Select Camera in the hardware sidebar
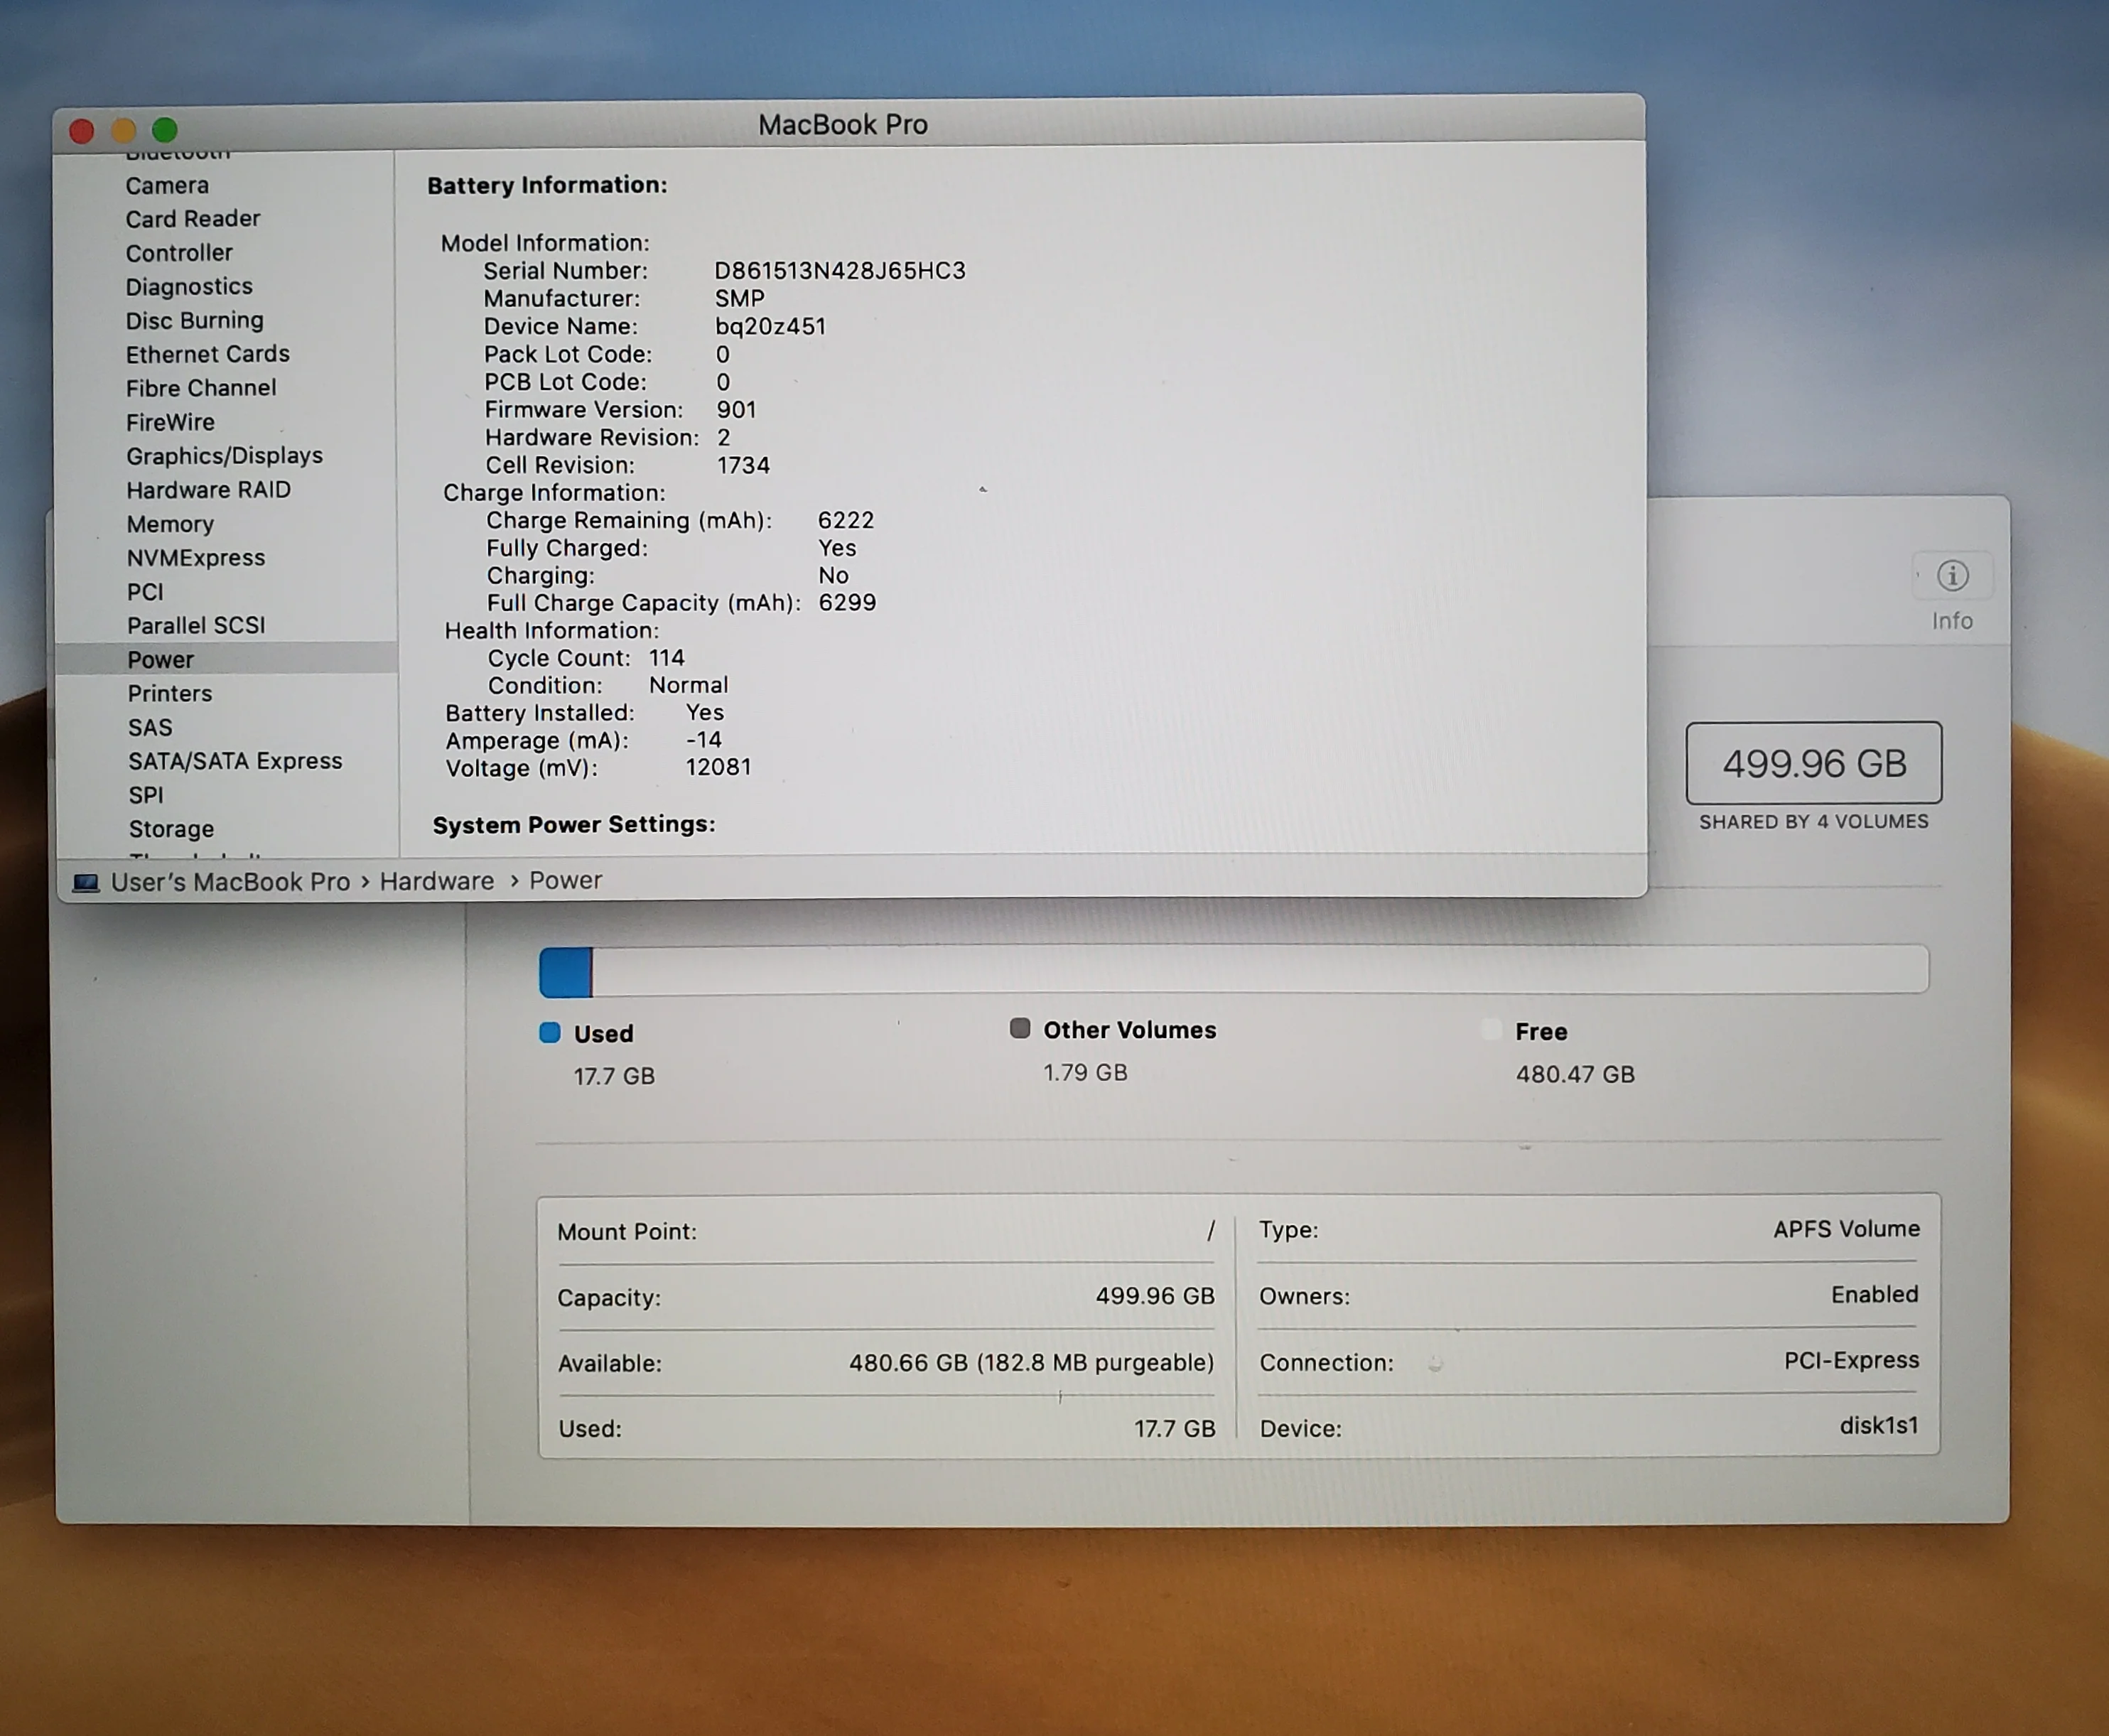Screen dimensions: 2109x1736 tap(167, 186)
